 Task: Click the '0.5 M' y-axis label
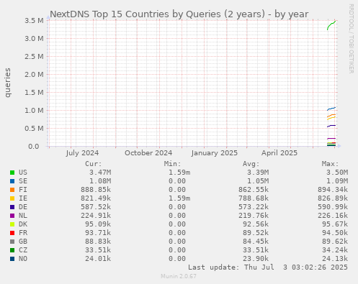[34, 128]
